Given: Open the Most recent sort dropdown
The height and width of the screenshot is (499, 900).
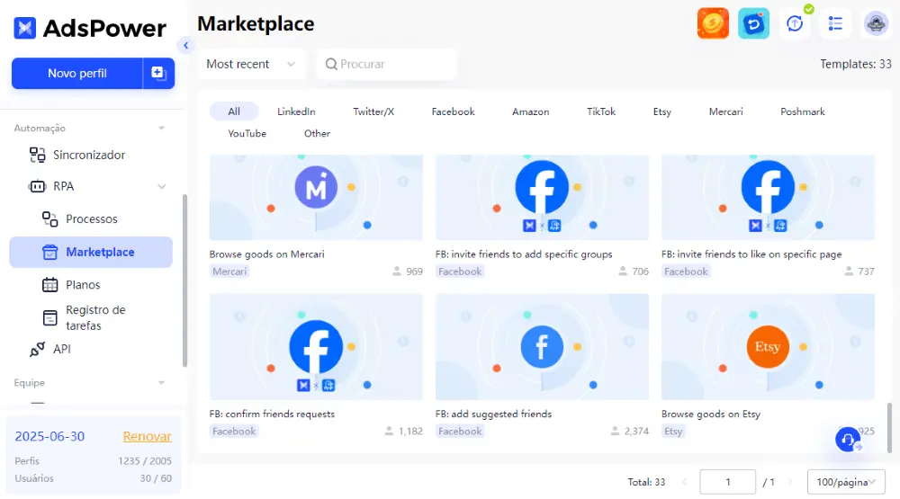Looking at the screenshot, I should (x=251, y=64).
